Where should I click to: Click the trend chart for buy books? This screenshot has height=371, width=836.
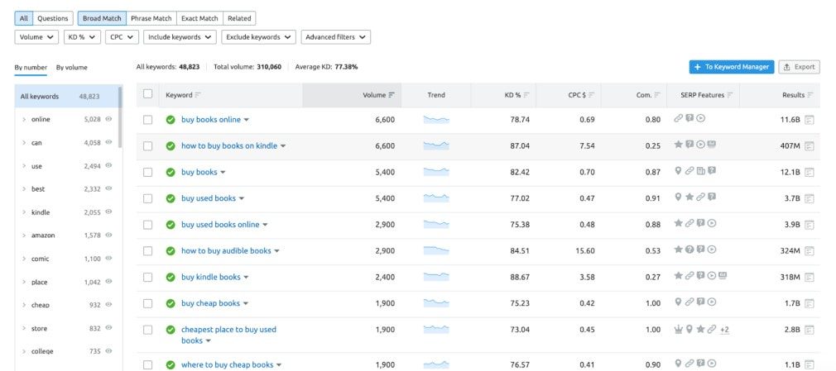pos(436,172)
